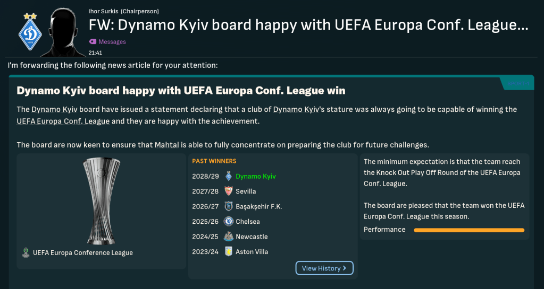Follow the UEFA Europa Conf. League article link
Viewport: 544px width, 289px height.
(63, 121)
